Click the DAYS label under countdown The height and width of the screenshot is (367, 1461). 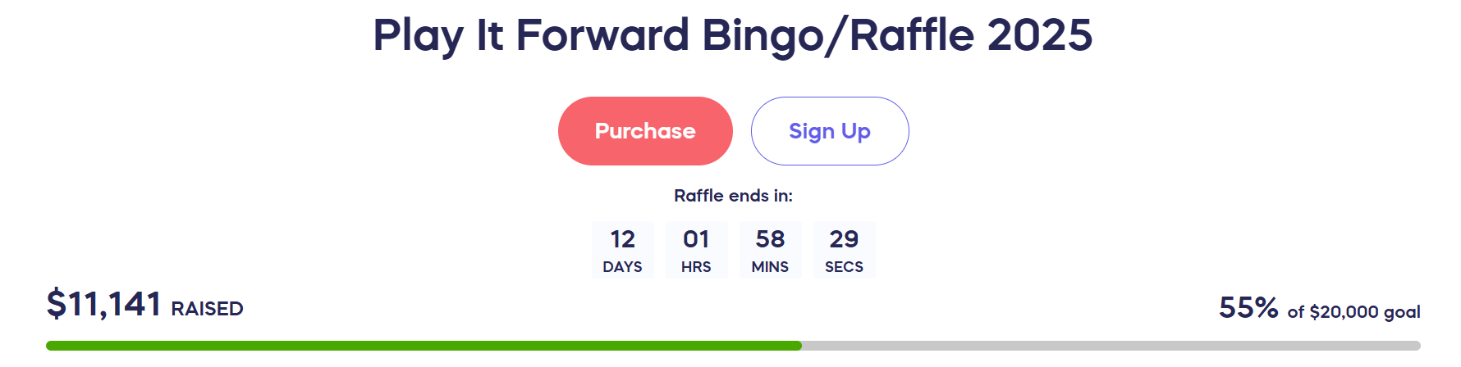(623, 267)
